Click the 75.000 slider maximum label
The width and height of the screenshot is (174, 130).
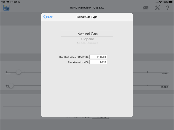[x=164, y=87]
